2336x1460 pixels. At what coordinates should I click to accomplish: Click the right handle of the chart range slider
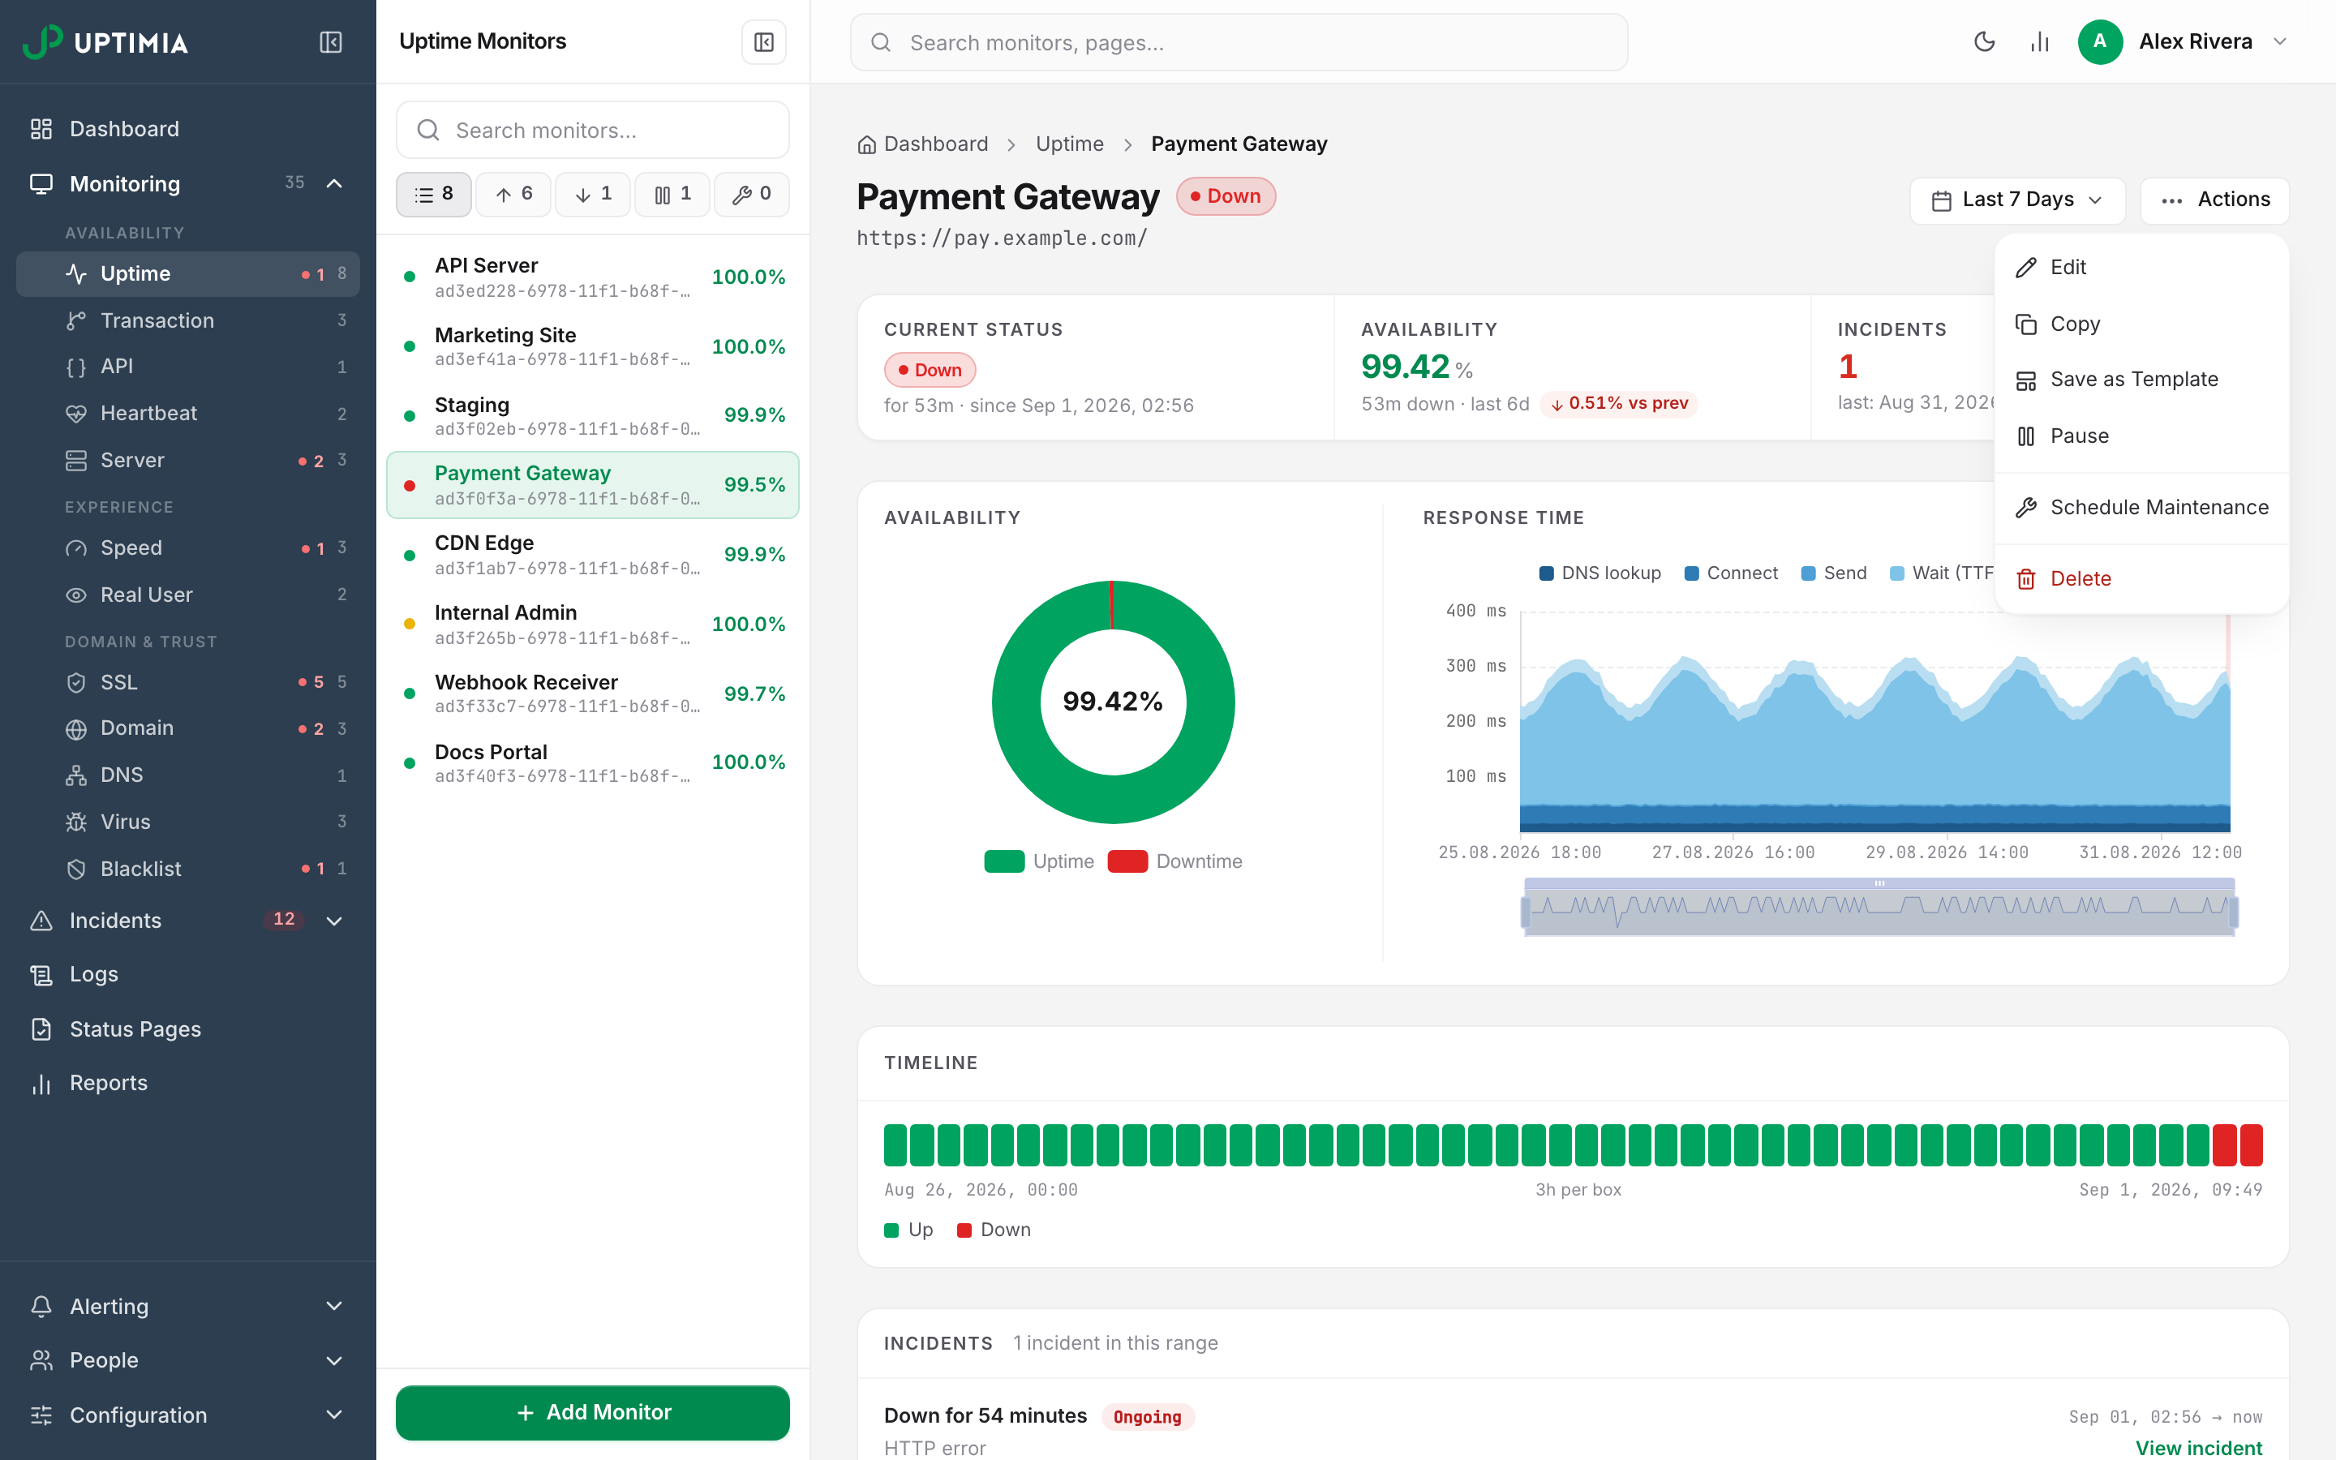[x=2233, y=912]
